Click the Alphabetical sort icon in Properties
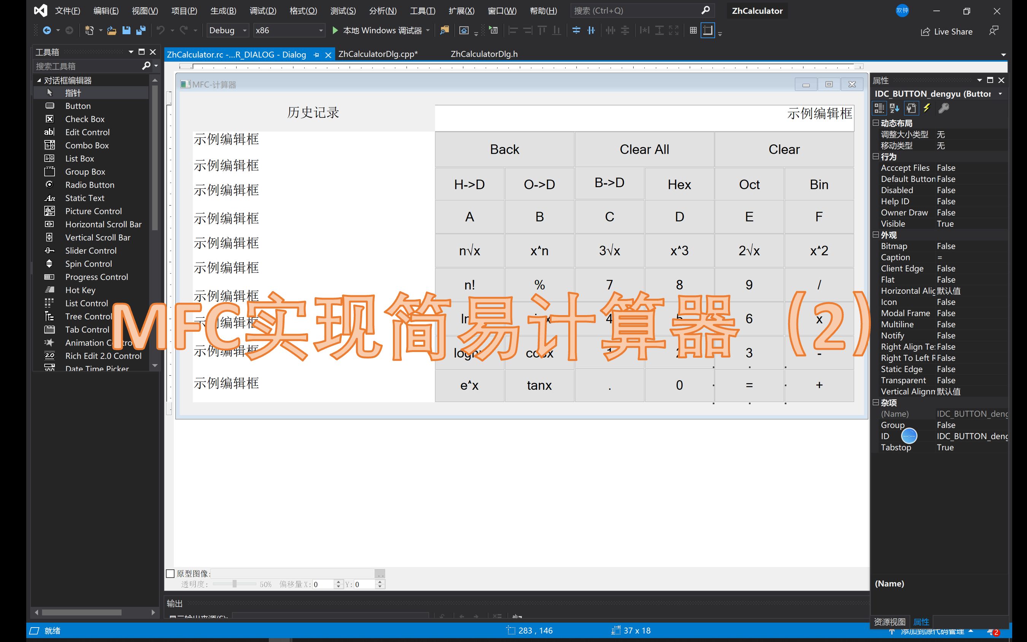This screenshot has height=642, width=1027. click(895, 108)
